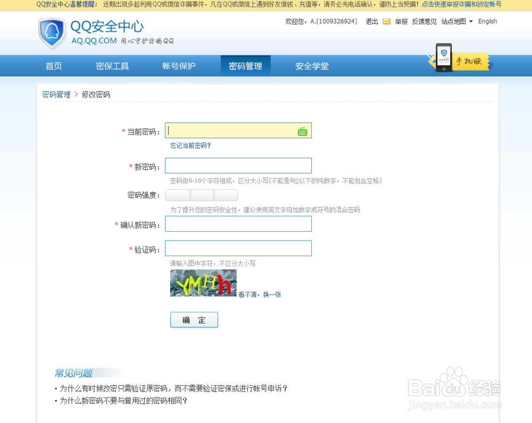
Task: Click the 密码管理 breadcrumb link
Action: pyautogui.click(x=56, y=94)
